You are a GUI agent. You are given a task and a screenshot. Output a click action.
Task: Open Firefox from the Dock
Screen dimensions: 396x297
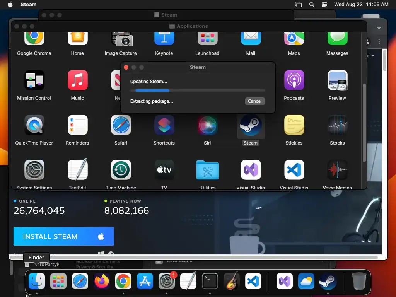coord(102,281)
